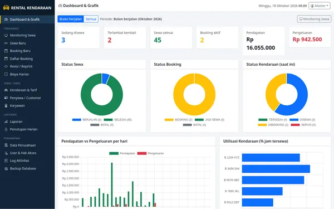The image size is (334, 209).
Task: Click the Data Perusahaan building icon
Action: [x=6, y=145]
